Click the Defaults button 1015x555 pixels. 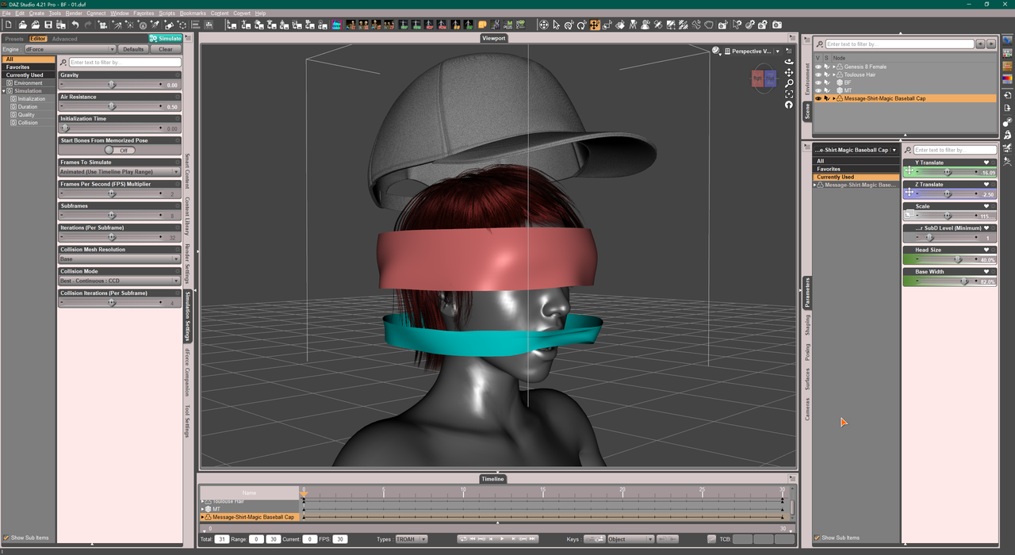click(133, 49)
